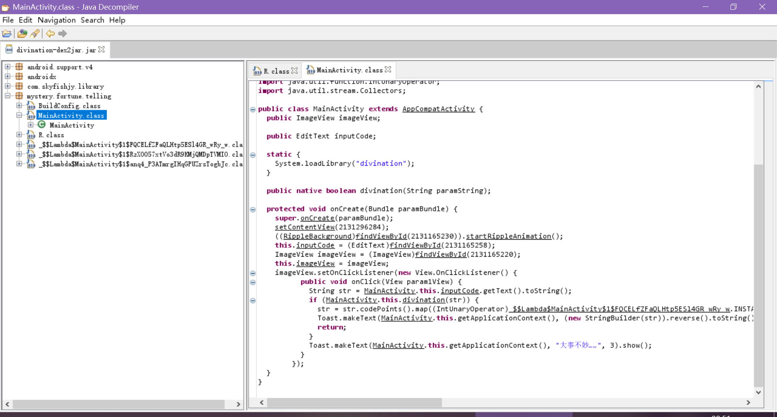Expand the androidx package node
The width and height of the screenshot is (777, 417).
tap(7, 76)
